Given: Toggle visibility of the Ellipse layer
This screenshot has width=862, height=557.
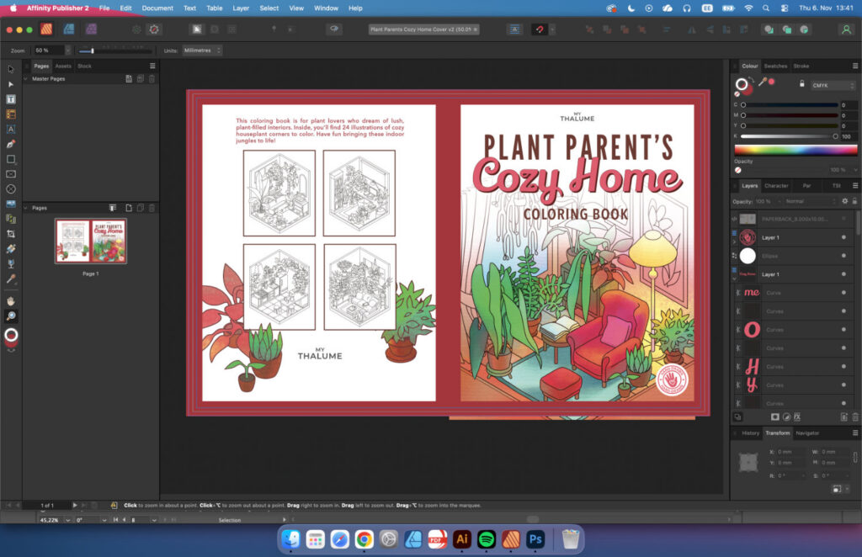Looking at the screenshot, I should click(844, 256).
